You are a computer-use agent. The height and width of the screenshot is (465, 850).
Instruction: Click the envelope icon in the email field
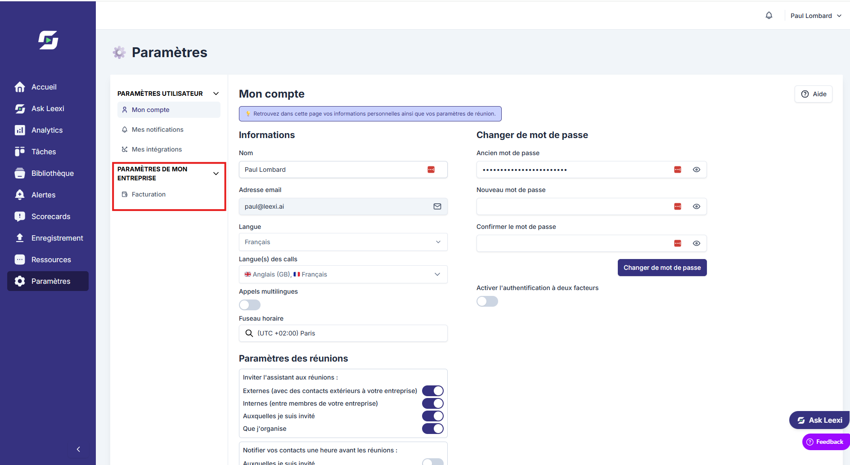(x=437, y=206)
